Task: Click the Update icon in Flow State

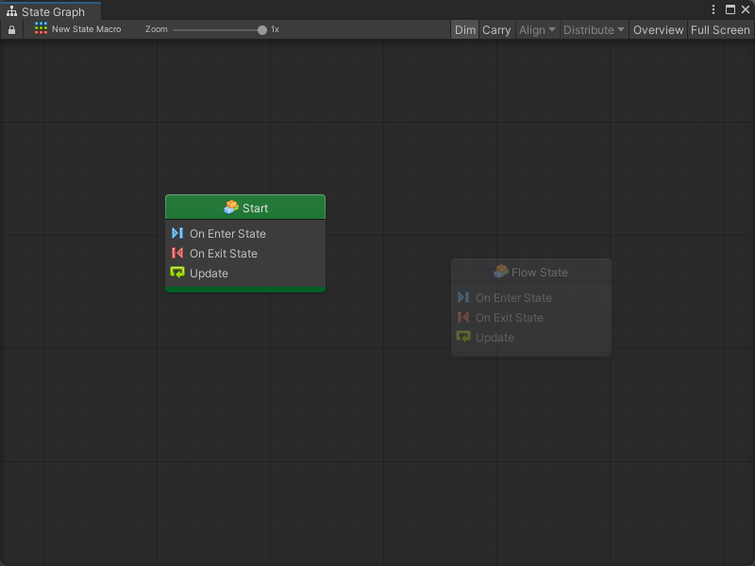Action: pyautogui.click(x=463, y=337)
